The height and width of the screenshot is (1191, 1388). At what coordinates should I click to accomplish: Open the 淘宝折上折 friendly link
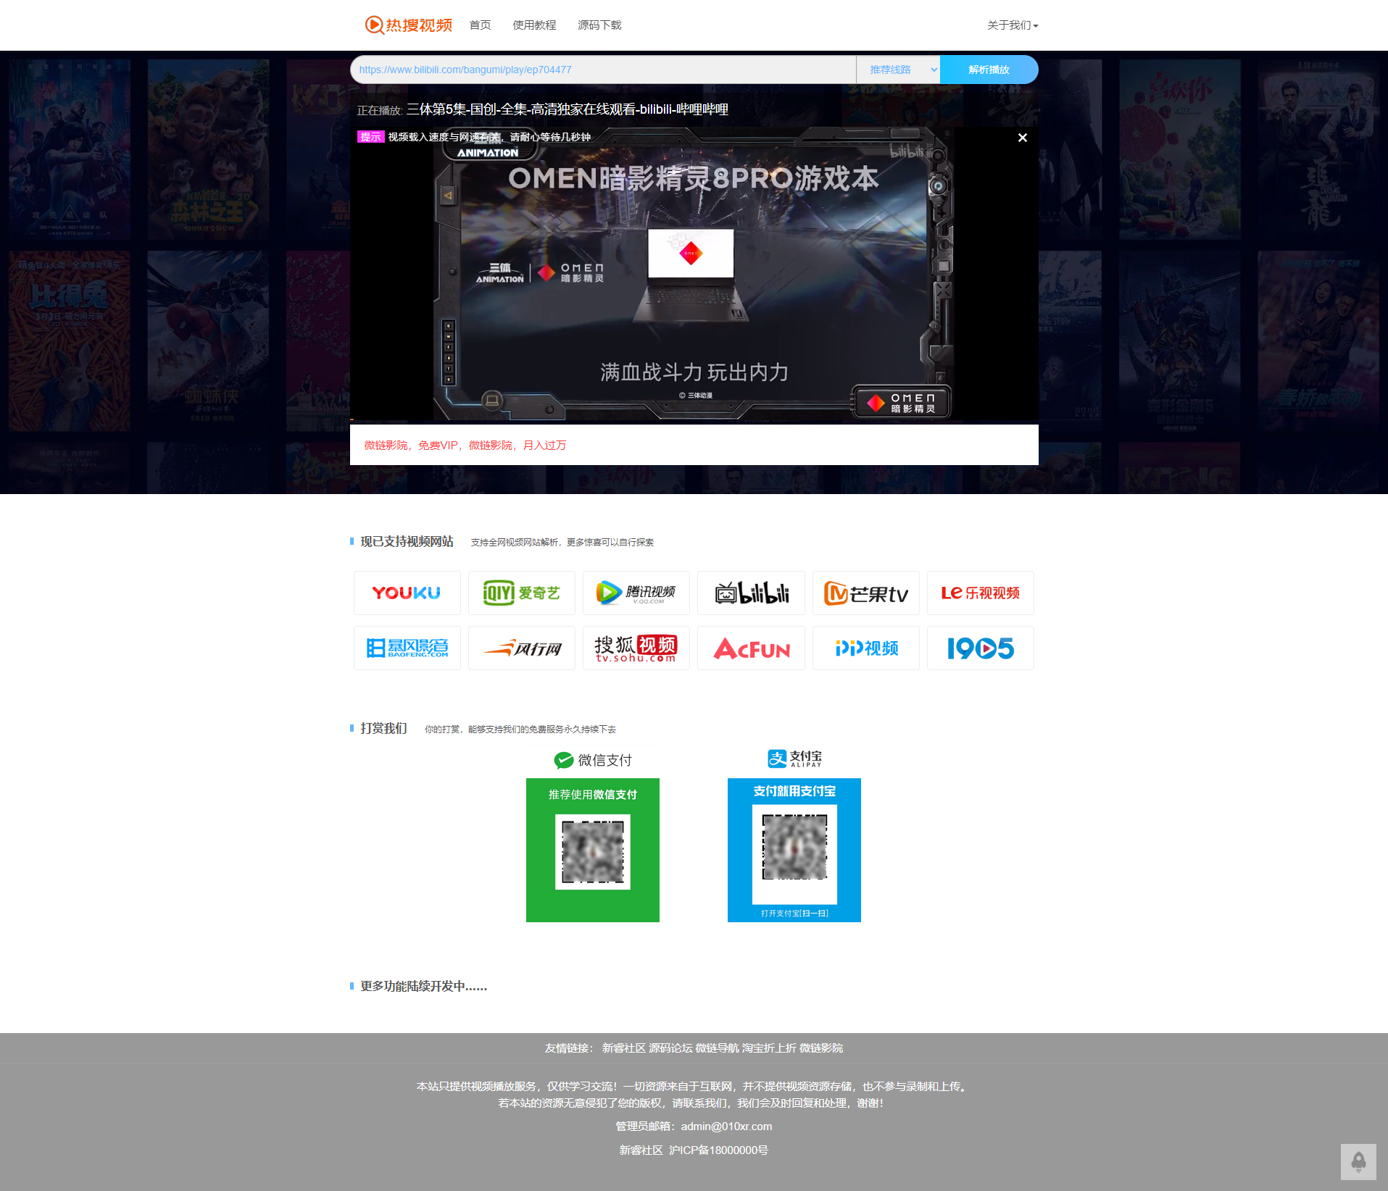(769, 1048)
